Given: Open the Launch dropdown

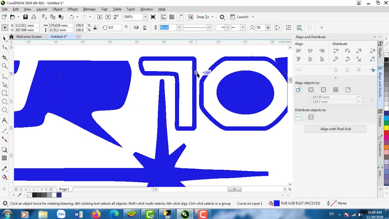Looking at the screenshot, I should click(253, 17).
